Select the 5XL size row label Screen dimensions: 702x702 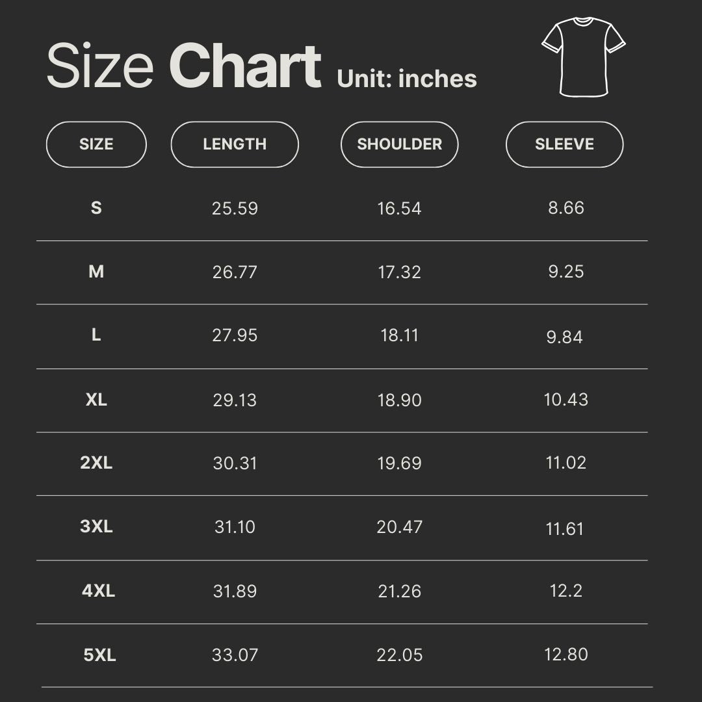(x=99, y=655)
